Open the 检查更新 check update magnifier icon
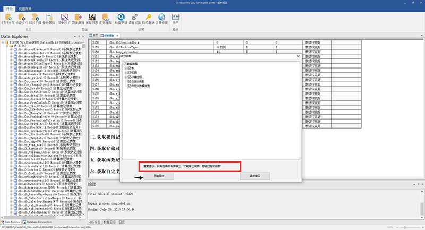Image resolution: width=425 pixels, height=230 pixels. coord(121,19)
